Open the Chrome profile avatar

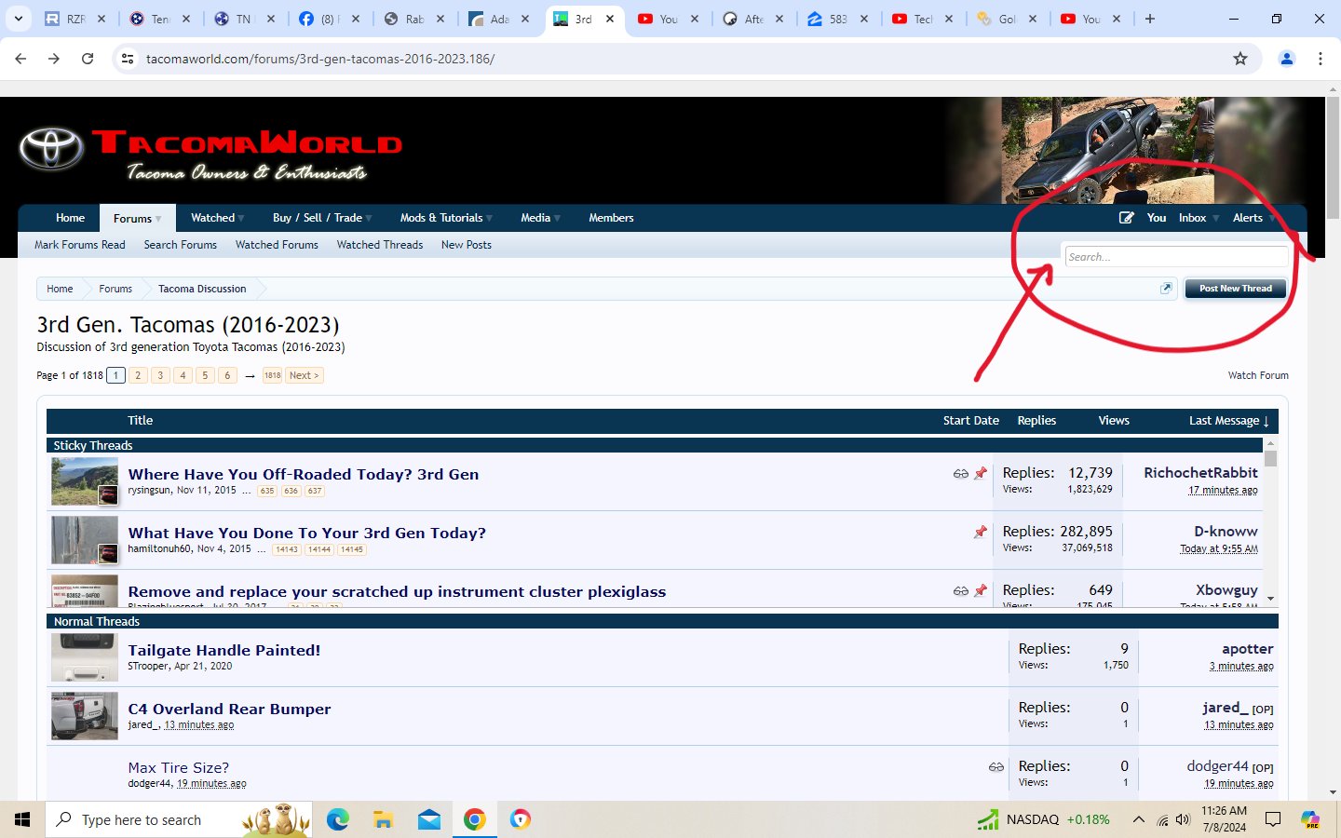[1287, 59]
